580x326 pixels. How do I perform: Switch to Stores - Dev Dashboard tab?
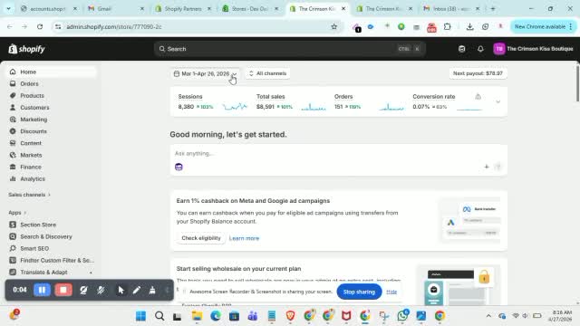pos(250,8)
